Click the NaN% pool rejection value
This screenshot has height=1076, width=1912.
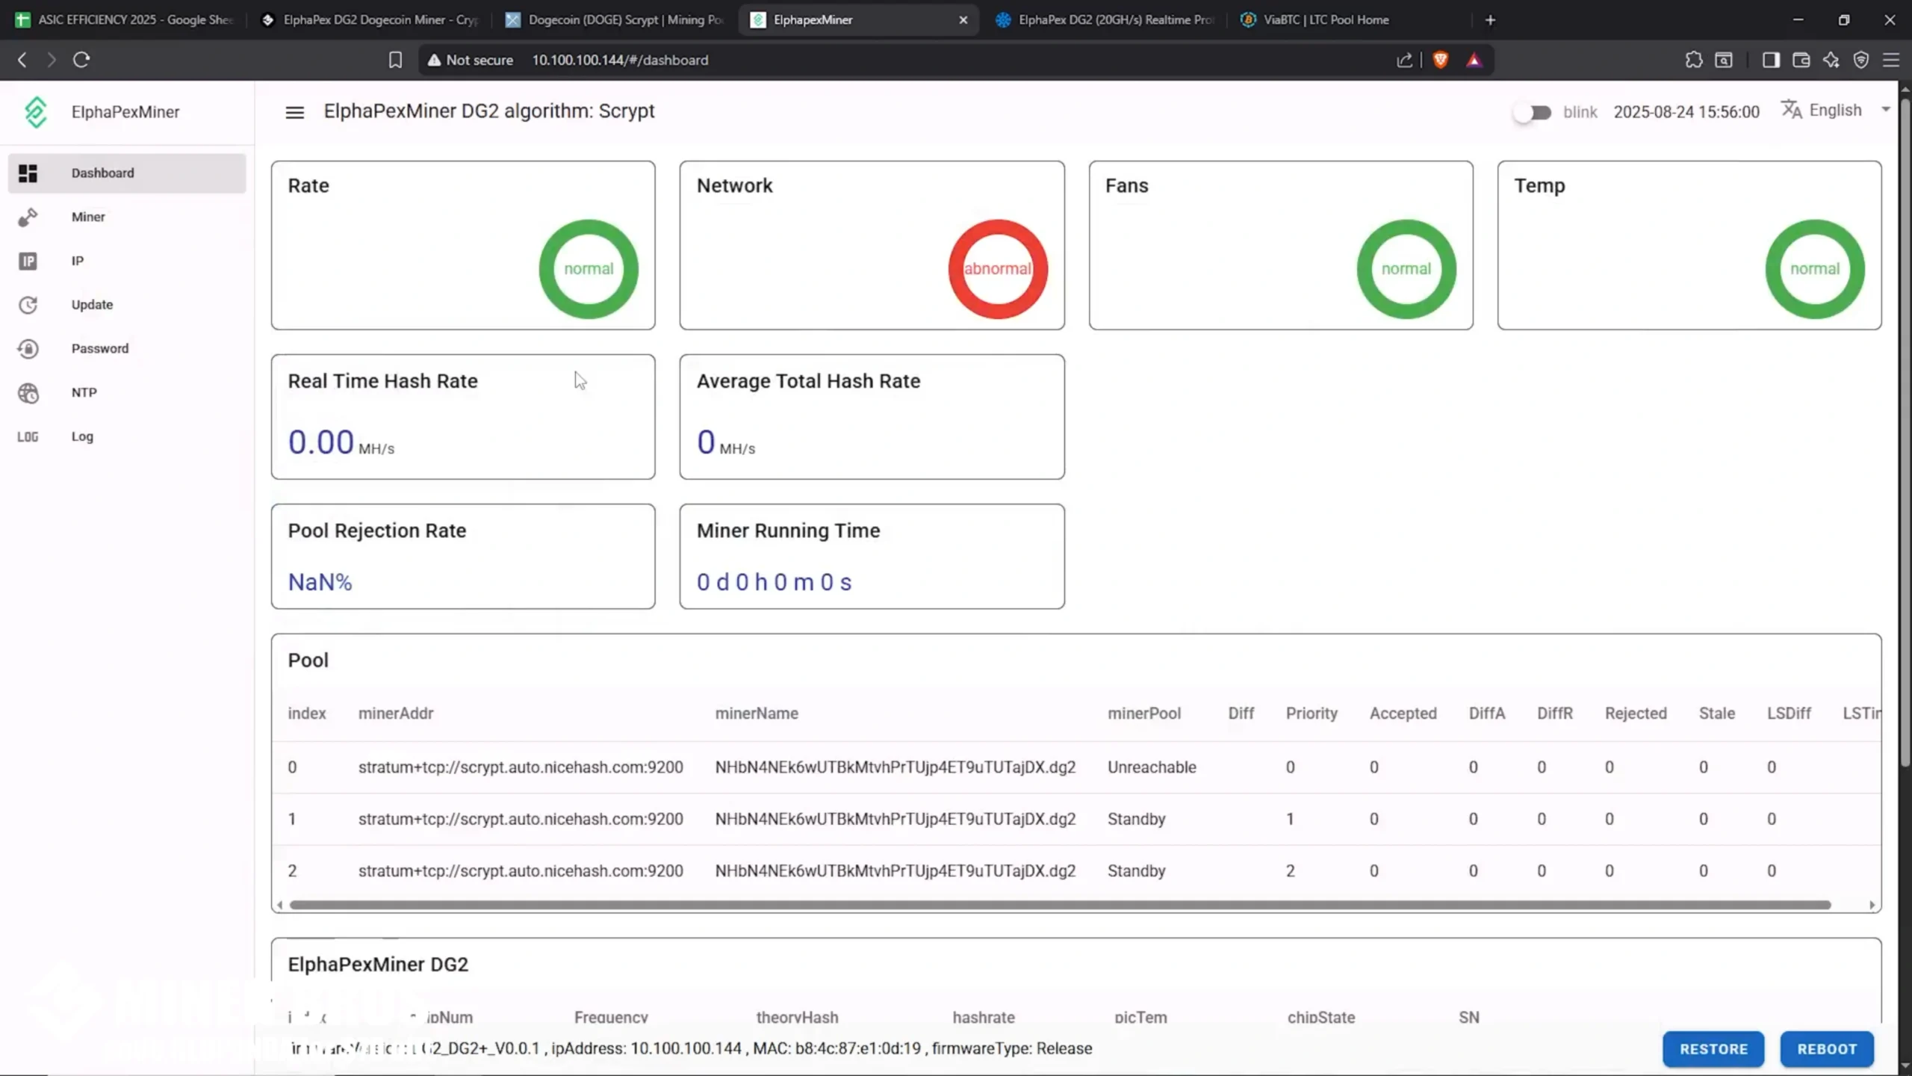(x=320, y=582)
